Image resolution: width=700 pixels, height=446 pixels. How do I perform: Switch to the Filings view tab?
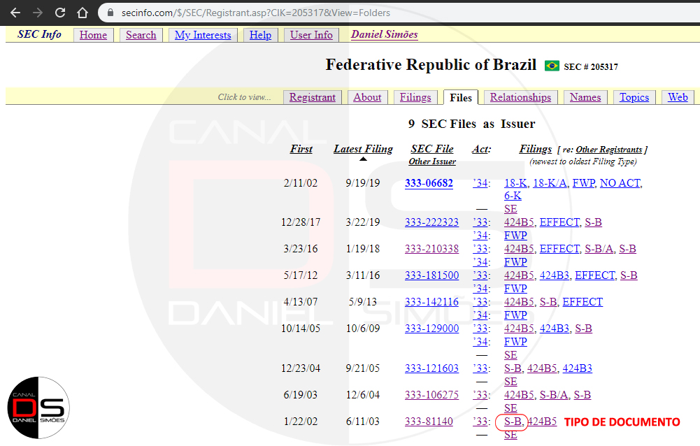tap(415, 97)
